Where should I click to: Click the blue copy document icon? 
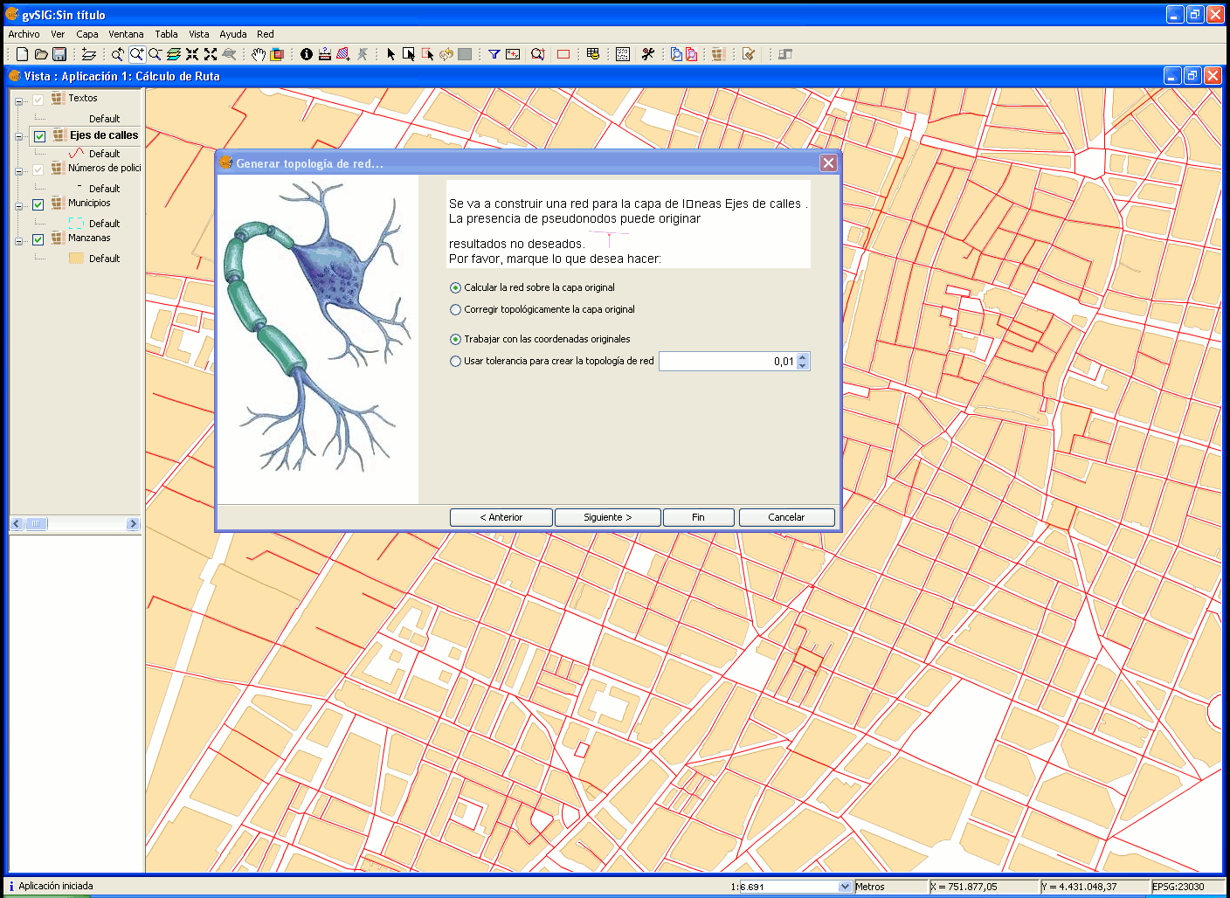[x=676, y=54]
